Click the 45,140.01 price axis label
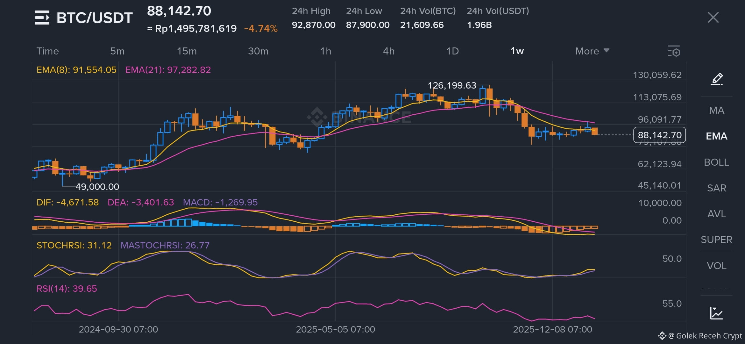Image resolution: width=745 pixels, height=344 pixels. pos(660,185)
